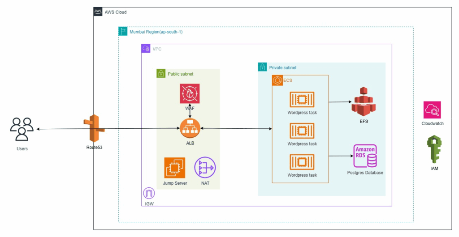Click the Private subnet lock icon

[x=263, y=67]
